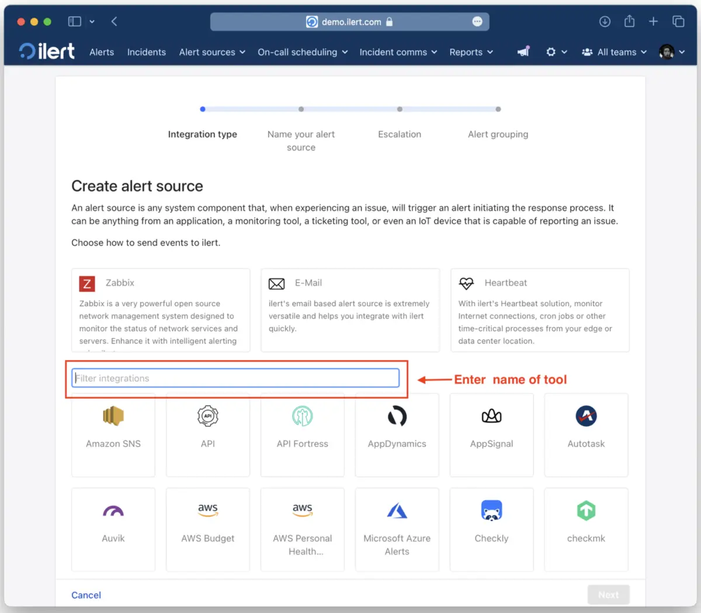
Task: Select the AppSignal icon
Action: point(492,416)
